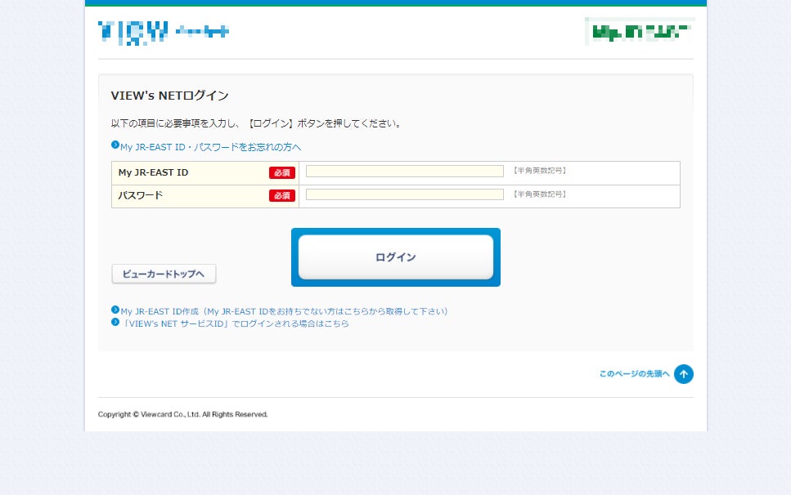Focus the パスワード input field
This screenshot has height=495, width=791.
coord(405,194)
